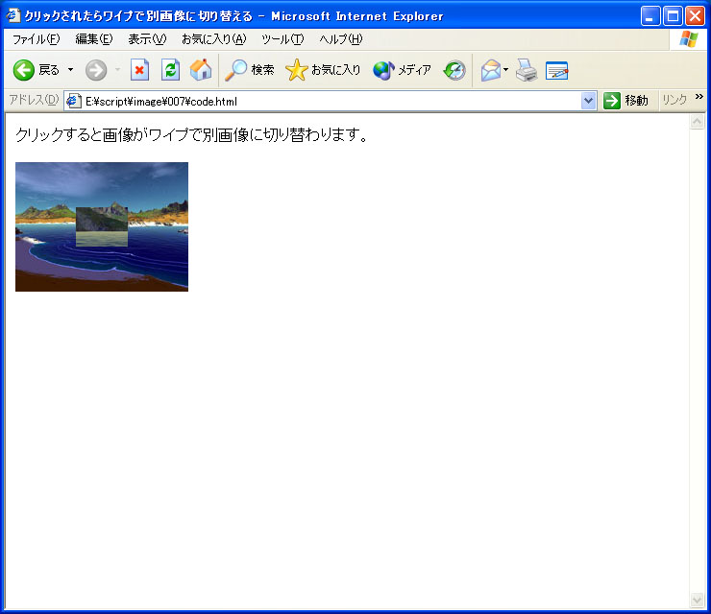Viewport: 711px width, 614px height.
Task: Go to the Home page icon
Action: click(x=201, y=70)
